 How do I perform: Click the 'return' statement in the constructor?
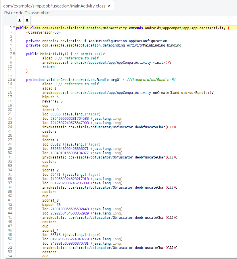pos(48,67)
